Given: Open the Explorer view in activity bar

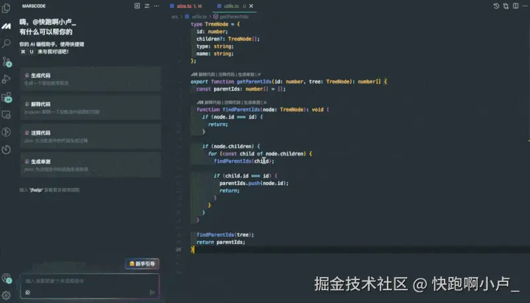Looking at the screenshot, I should (x=6, y=8).
